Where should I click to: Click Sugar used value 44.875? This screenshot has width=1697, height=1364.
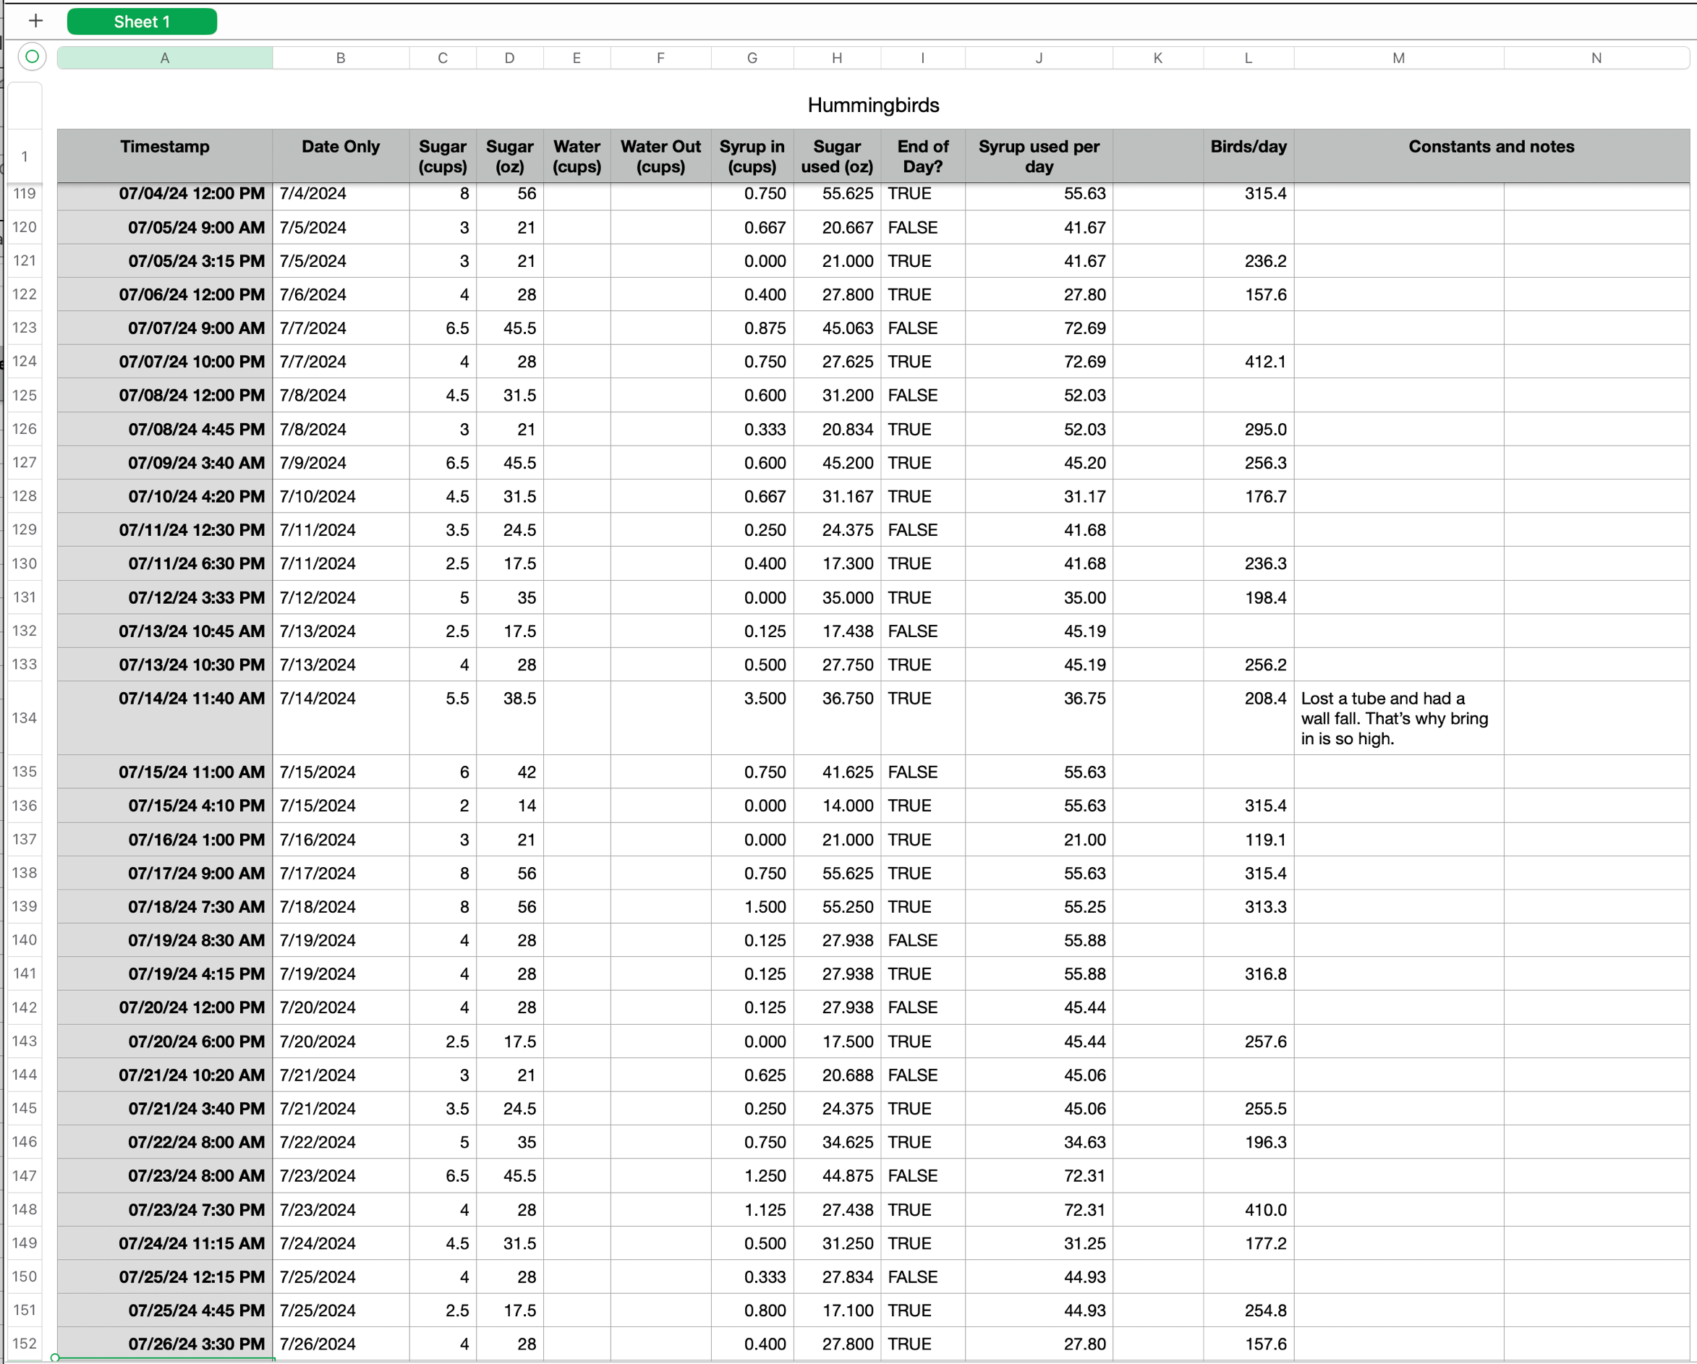click(x=847, y=1176)
